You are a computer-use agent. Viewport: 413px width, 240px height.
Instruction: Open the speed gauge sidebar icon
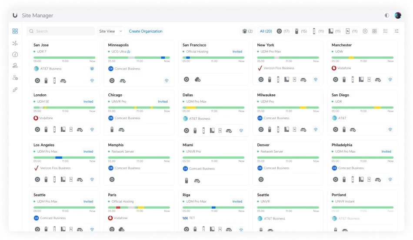tap(15, 54)
